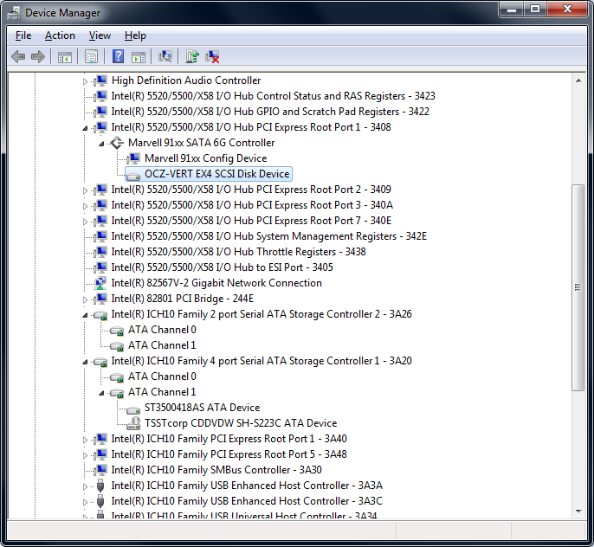Open the Action menu
Screen dimensions: 594x547
pos(60,35)
